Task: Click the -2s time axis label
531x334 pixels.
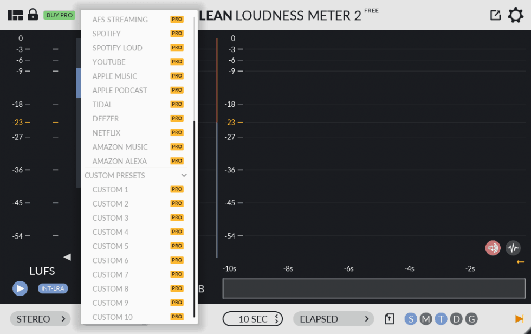Action: tap(470, 269)
